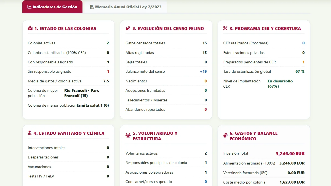This screenshot has height=186, width=331.
Task: Click the PNG file icon in Memoria Anual tab
Action: (92, 7)
